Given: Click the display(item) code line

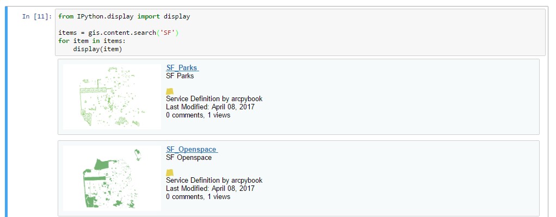Looking at the screenshot, I should click(x=97, y=49).
